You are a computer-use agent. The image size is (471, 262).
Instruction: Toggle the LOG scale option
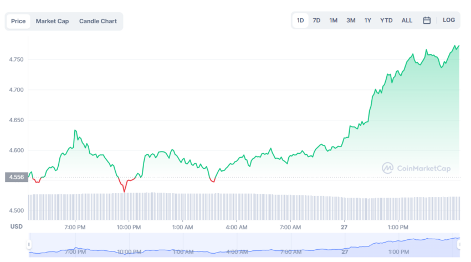(x=448, y=20)
